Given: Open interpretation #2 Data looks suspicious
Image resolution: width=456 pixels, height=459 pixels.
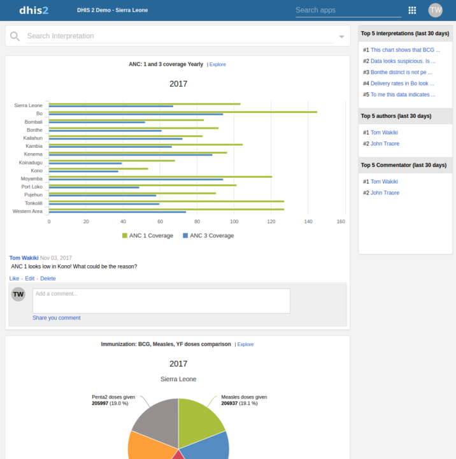Looking at the screenshot, I should click(403, 61).
